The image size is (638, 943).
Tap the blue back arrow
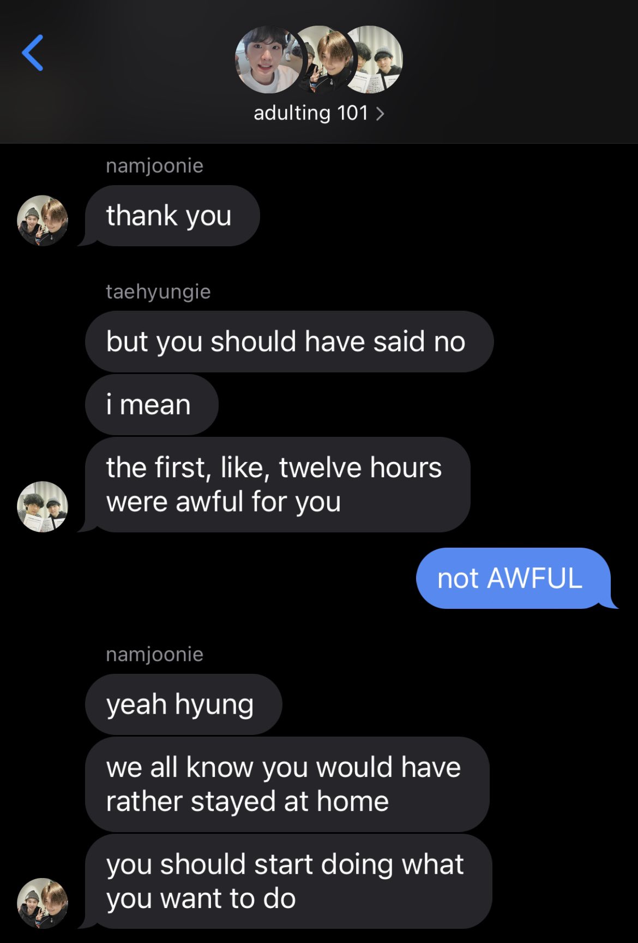click(x=33, y=53)
